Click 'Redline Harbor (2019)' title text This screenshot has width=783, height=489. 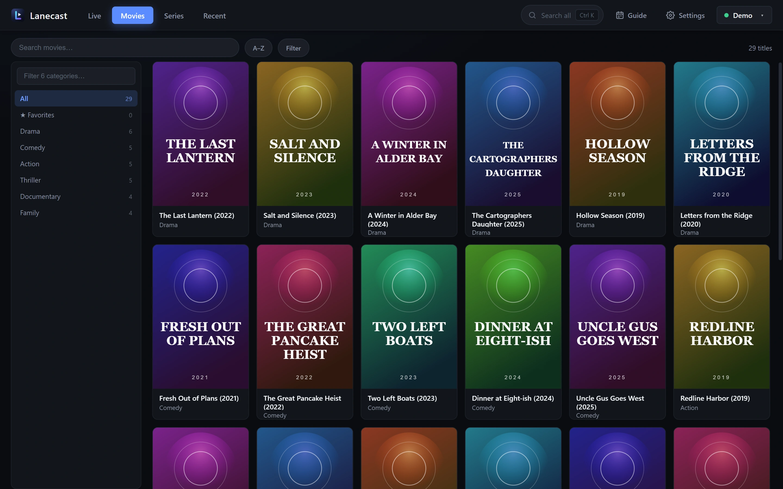[x=715, y=398]
